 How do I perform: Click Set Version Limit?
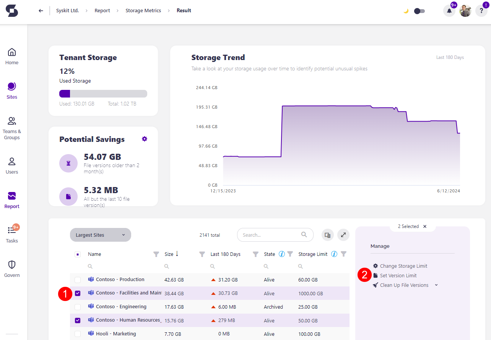coord(398,275)
